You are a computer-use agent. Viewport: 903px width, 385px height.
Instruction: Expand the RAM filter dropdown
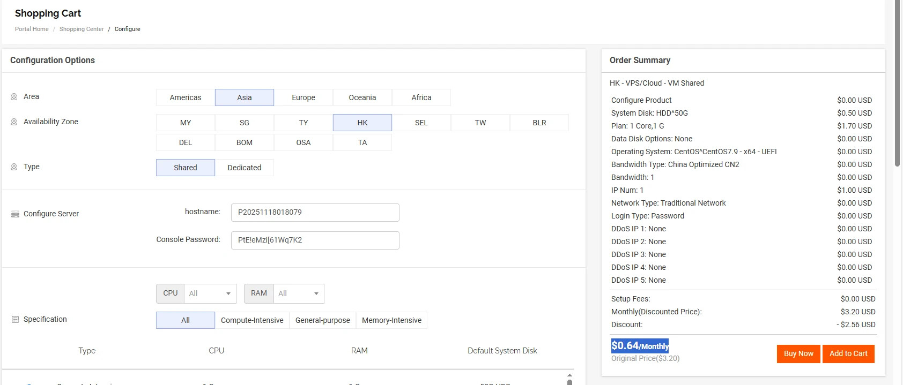(x=298, y=293)
